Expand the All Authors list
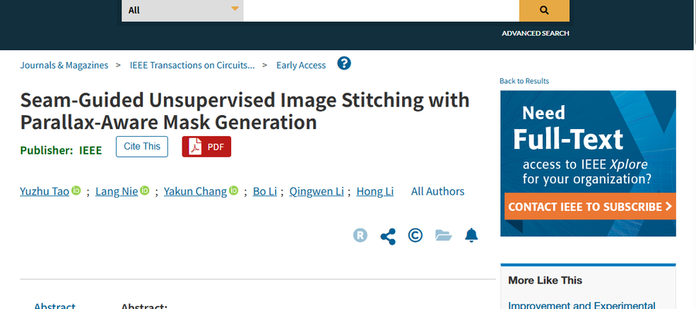 (x=438, y=192)
